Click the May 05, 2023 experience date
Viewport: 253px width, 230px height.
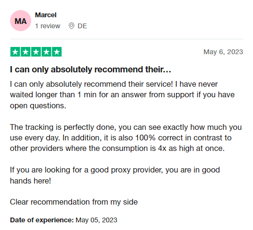(x=96, y=220)
